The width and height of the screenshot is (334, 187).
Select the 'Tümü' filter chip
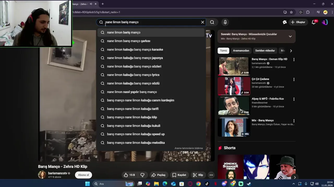pyautogui.click(x=223, y=51)
